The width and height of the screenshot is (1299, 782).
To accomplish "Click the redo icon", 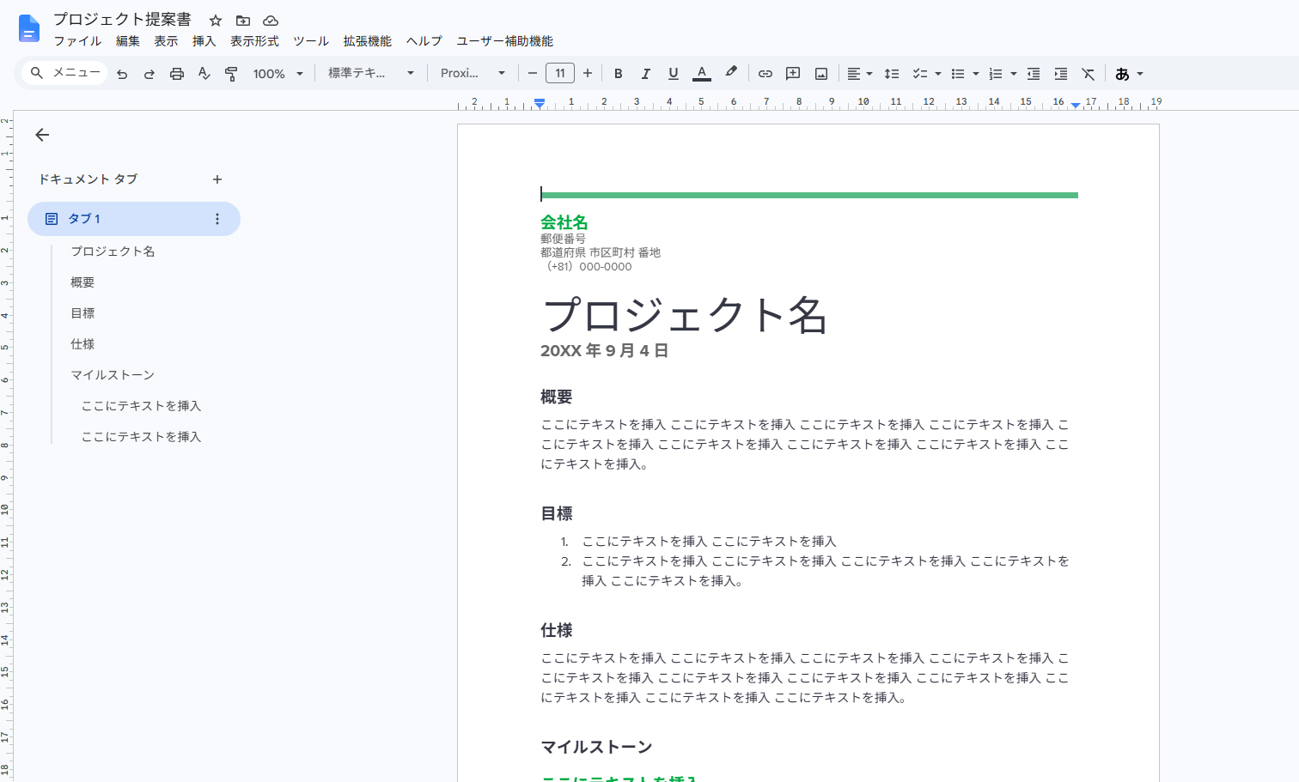I will tap(149, 74).
